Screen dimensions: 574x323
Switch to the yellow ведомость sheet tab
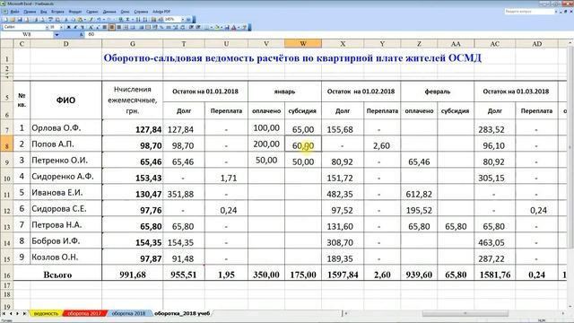point(46,313)
